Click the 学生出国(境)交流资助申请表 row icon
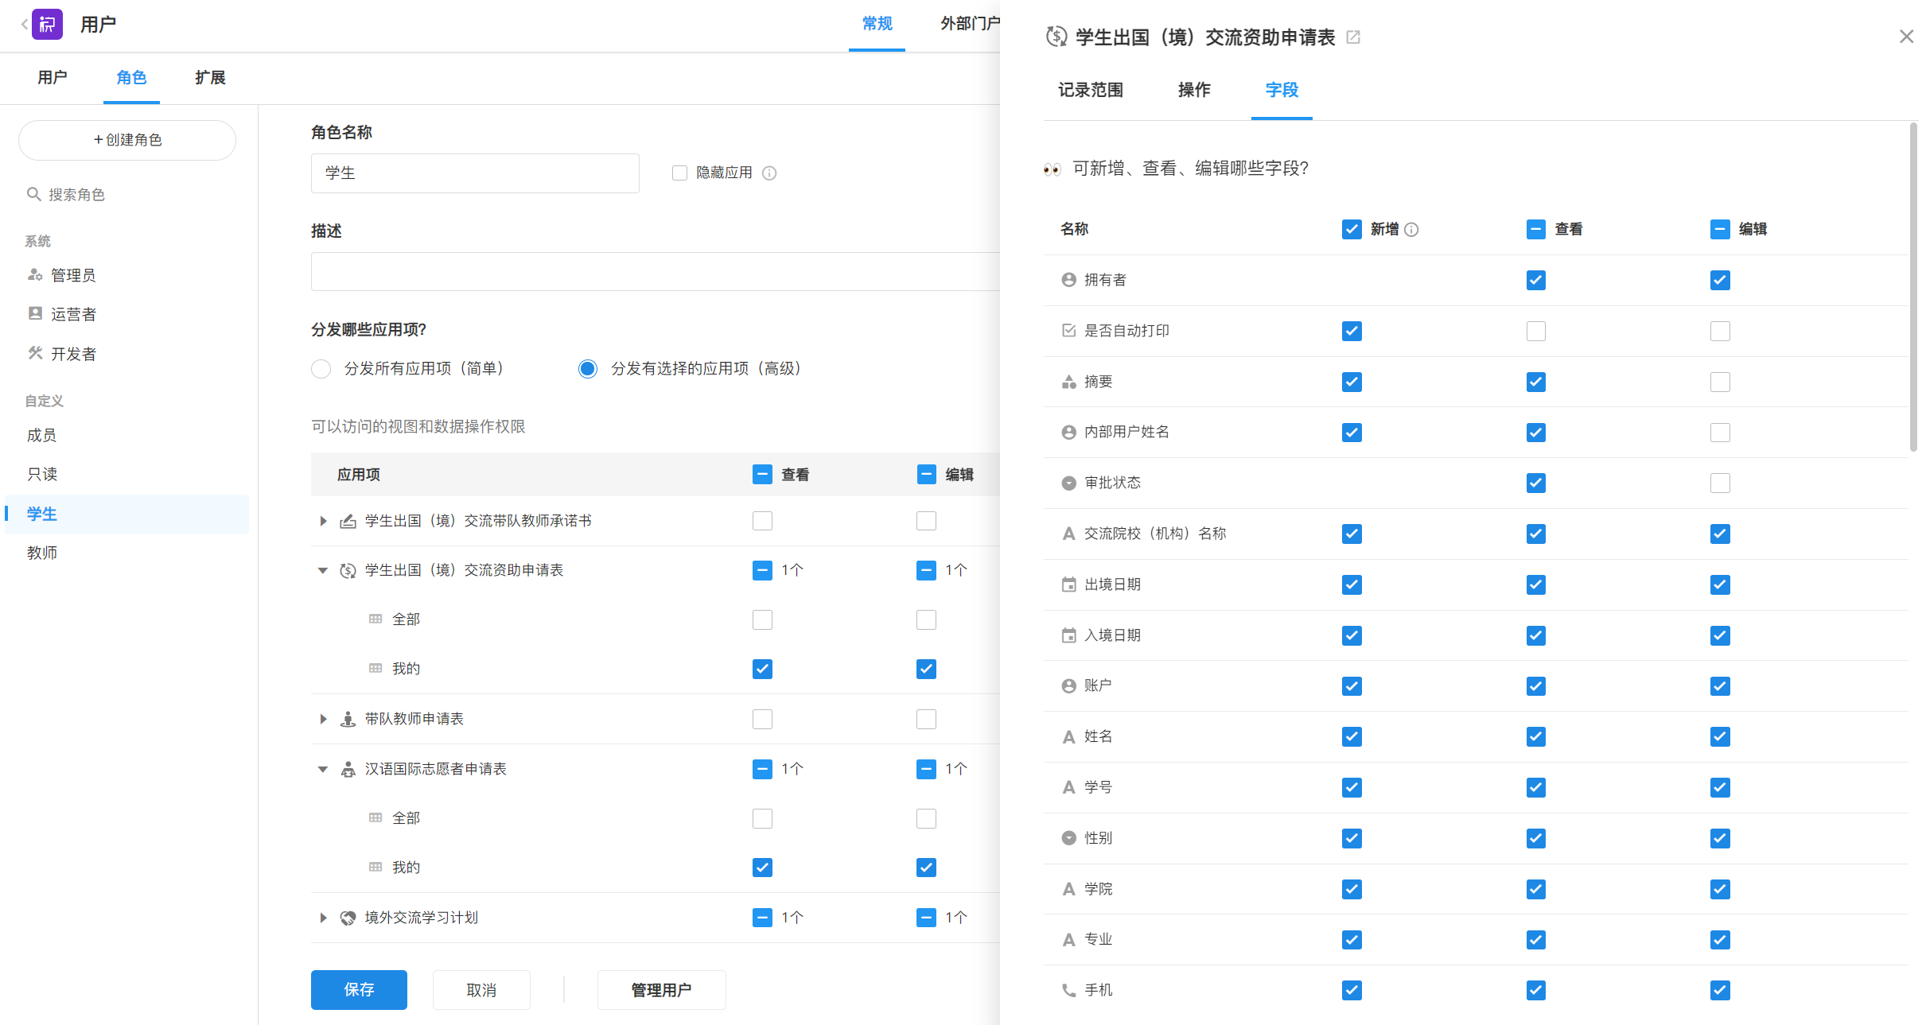The height and width of the screenshot is (1025, 1926). (x=348, y=570)
